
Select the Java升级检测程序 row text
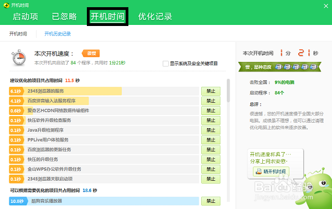point(45,130)
